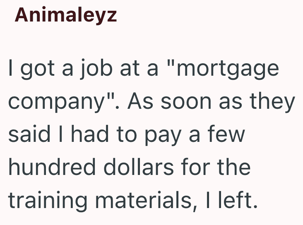This screenshot has height=225, width=303.
Task: Click the word "As" starting second sentence
Action: tap(140, 101)
